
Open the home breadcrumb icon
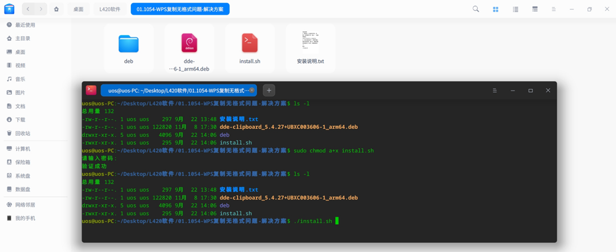tap(57, 9)
